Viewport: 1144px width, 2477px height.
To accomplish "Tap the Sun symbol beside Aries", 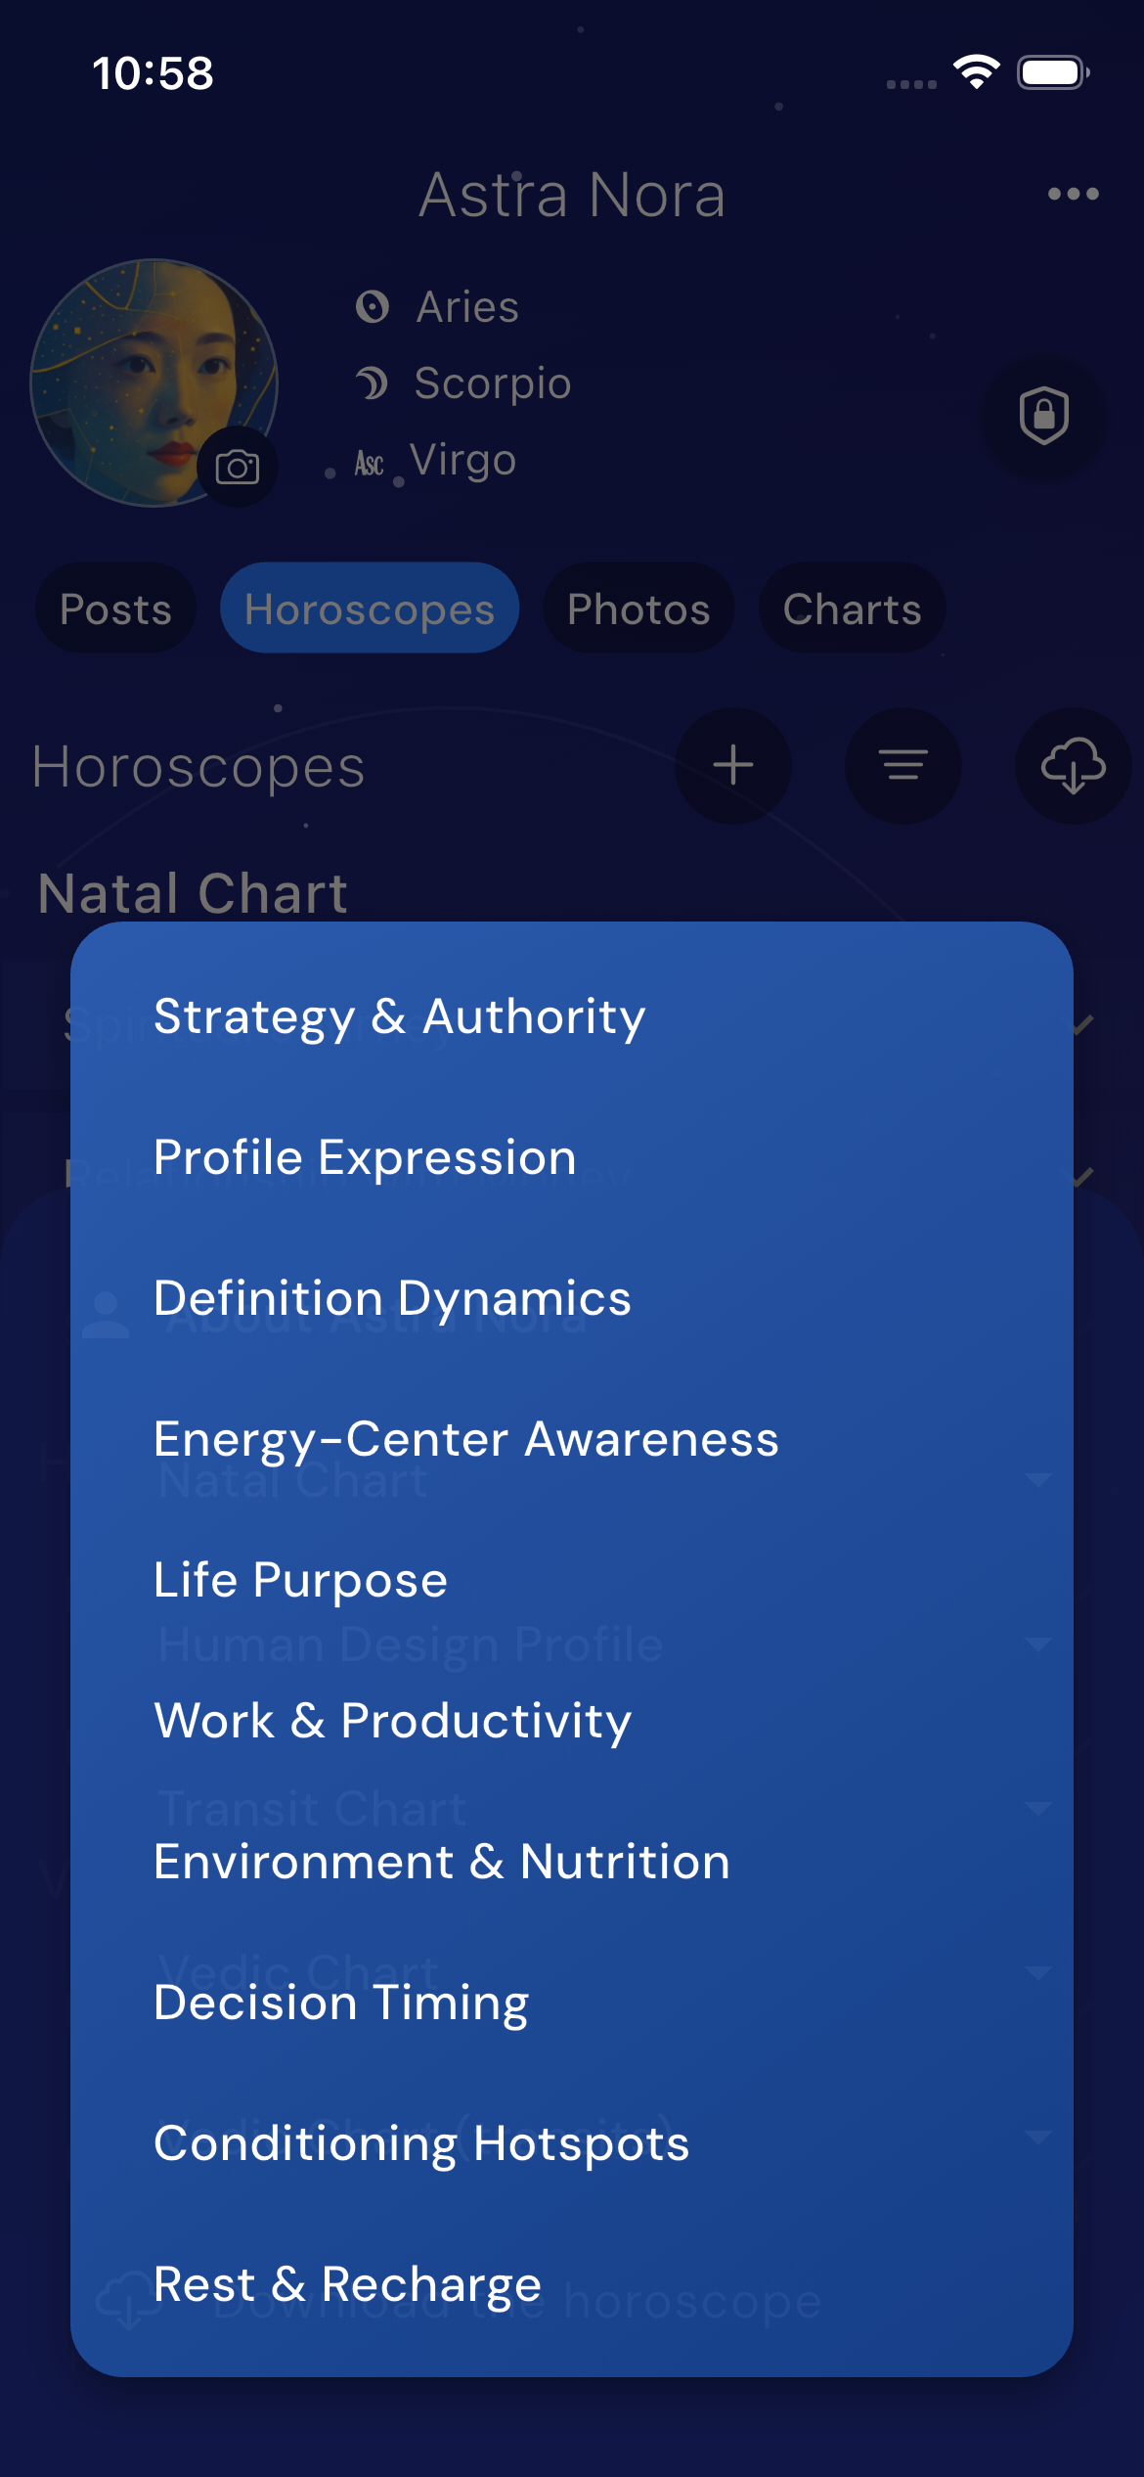I will coord(374,306).
